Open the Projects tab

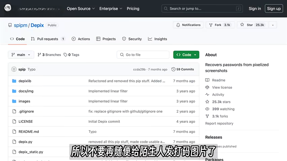click(x=106, y=39)
